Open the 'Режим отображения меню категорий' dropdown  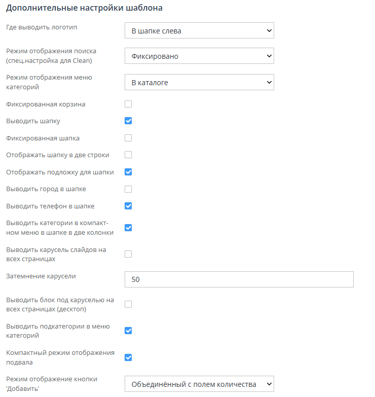pyautogui.click(x=199, y=82)
